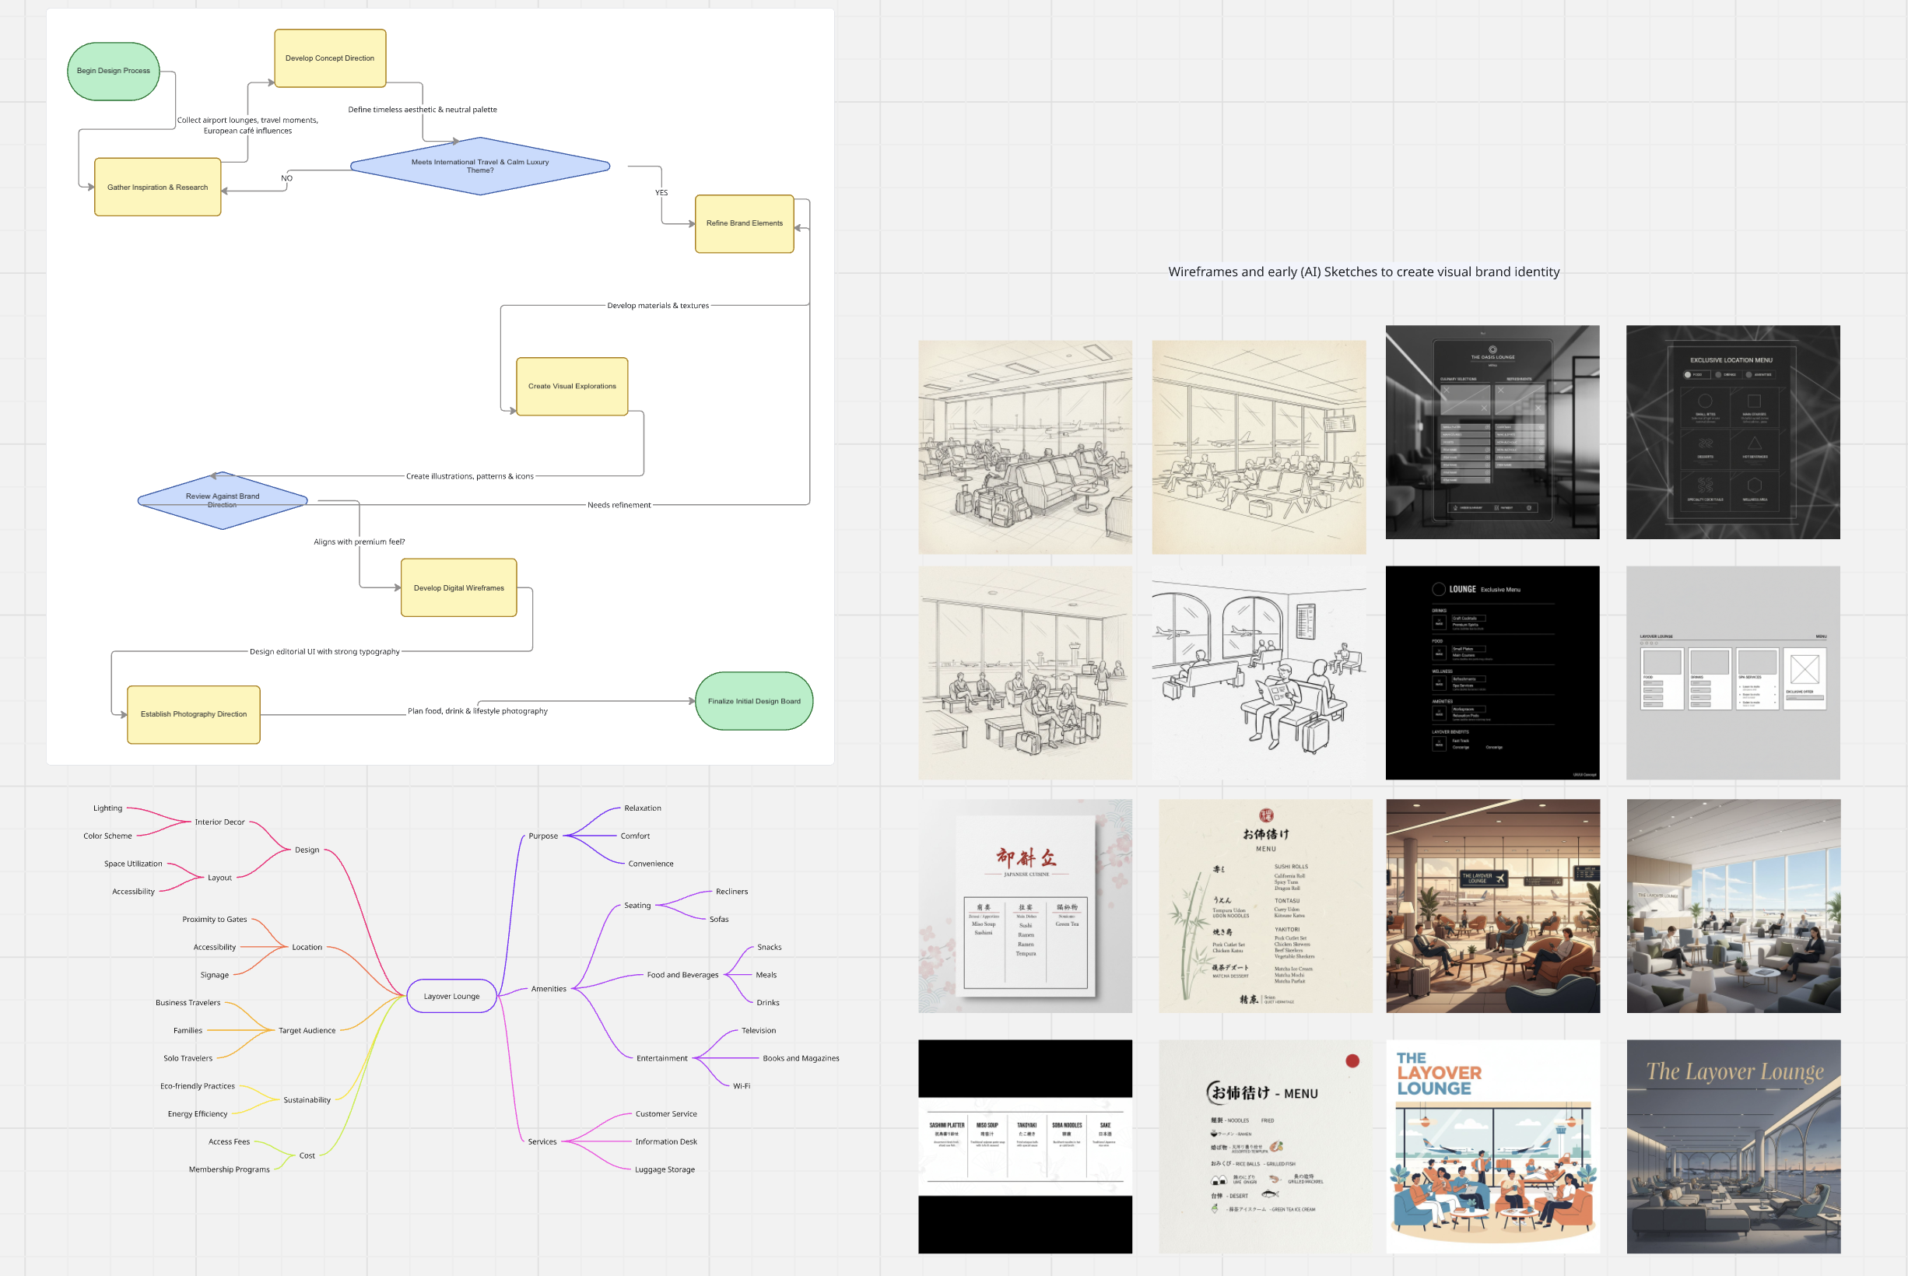Select the black LOUNGE Exclusive Menu image
Screen dimensions: 1908x1276
pos(1492,672)
